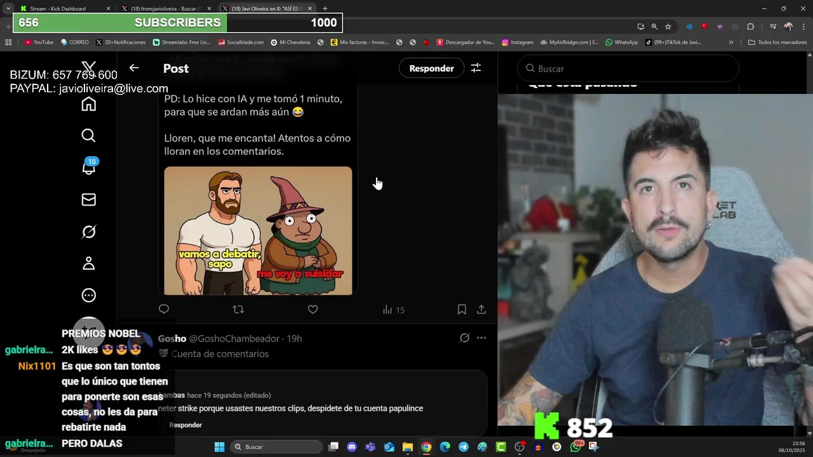This screenshot has height=457, width=813.
Task: Open Chrome extensions puzzle icon
Action: coord(750,27)
